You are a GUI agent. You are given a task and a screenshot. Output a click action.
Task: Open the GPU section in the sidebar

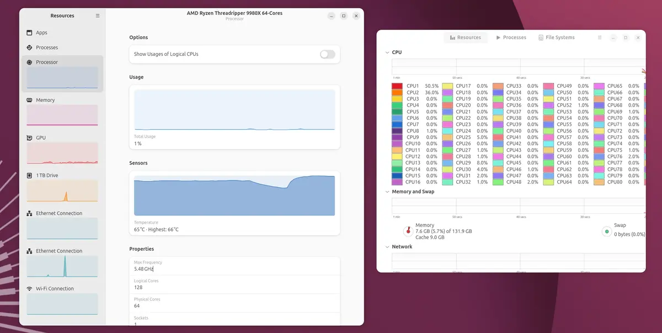[x=62, y=149]
